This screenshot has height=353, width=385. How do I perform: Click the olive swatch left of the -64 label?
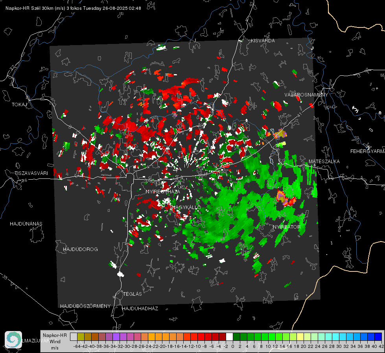pos(81,337)
